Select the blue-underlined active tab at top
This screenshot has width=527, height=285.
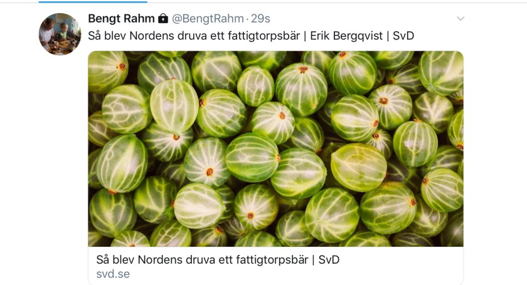click(93, 2)
